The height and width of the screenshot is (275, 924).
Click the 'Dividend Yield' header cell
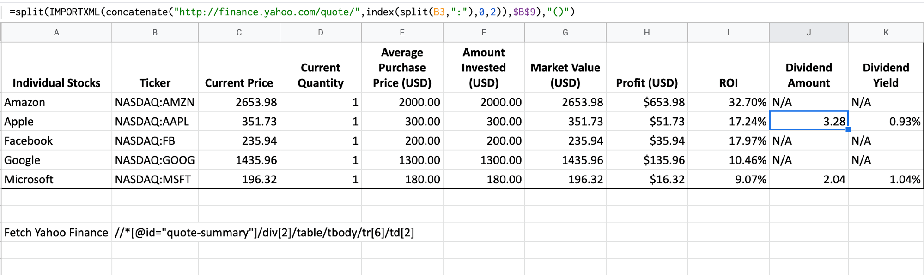[886, 67]
